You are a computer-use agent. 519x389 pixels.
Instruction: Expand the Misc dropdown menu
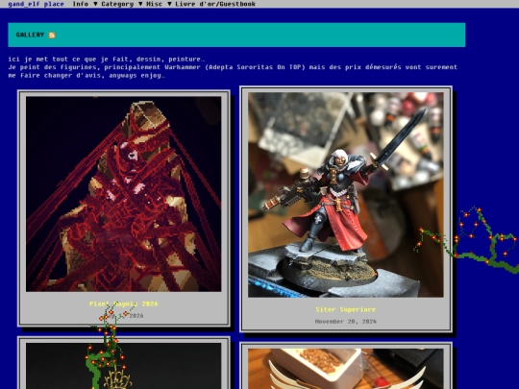coord(159,4)
